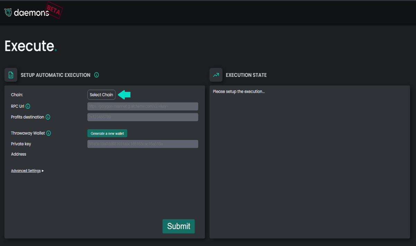This screenshot has height=246, width=416.
Task: Focus the Profits destination address field
Action: pyautogui.click(x=143, y=117)
